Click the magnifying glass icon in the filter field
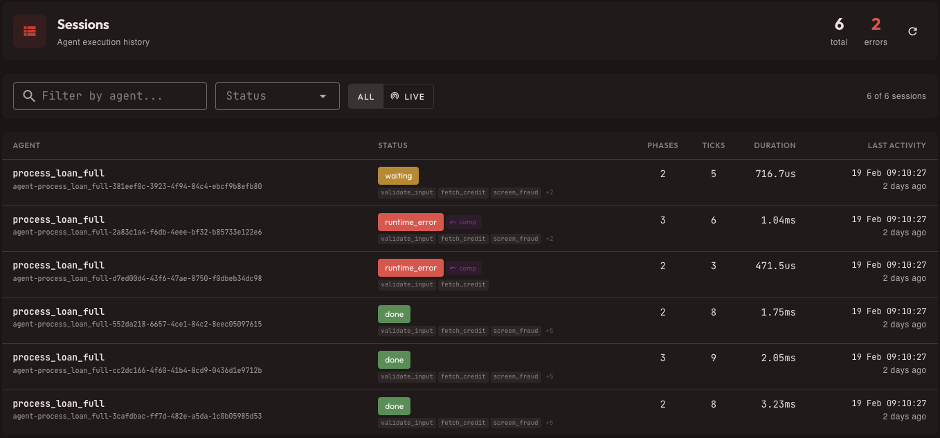940x438 pixels. 28,95
